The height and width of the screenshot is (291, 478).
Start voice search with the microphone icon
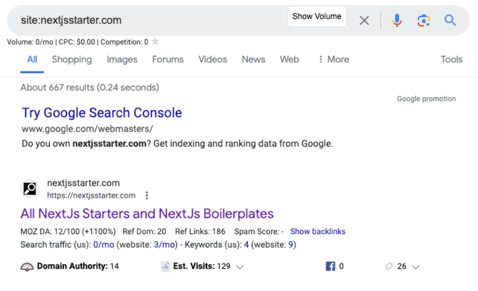tap(397, 21)
